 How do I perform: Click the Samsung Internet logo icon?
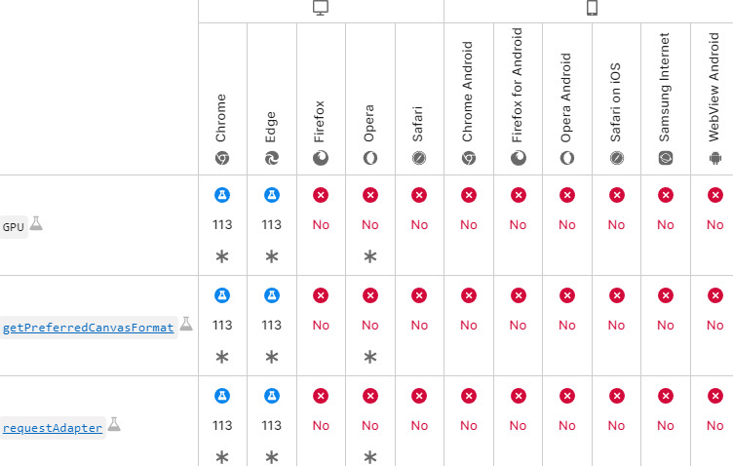pos(666,158)
